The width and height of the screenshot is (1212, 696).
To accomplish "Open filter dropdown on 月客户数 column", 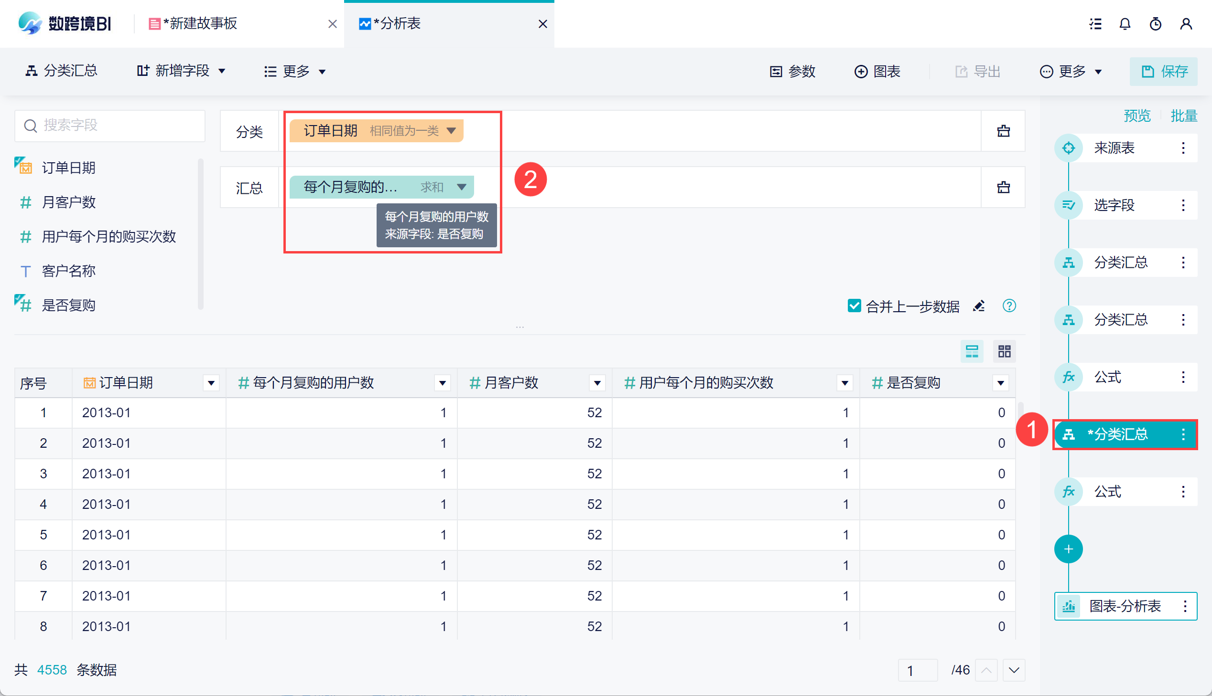I will (597, 383).
